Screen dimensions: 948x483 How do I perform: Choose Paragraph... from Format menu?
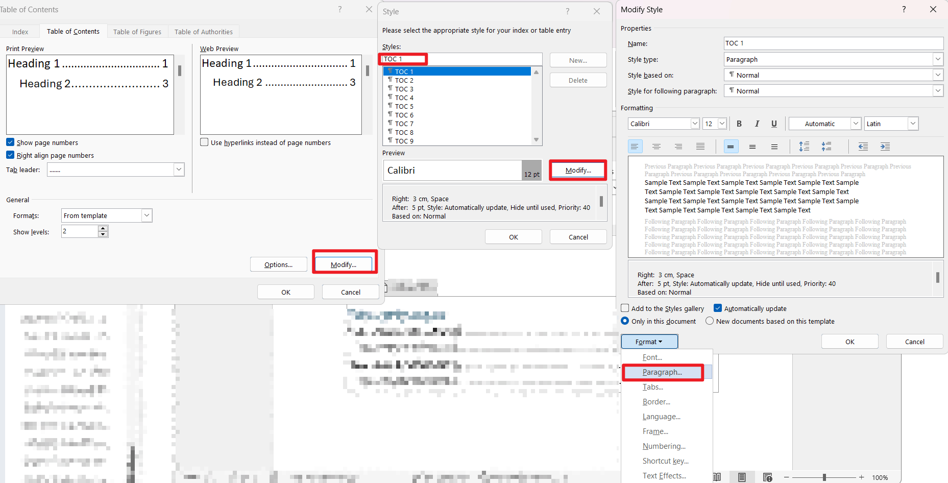click(x=662, y=372)
